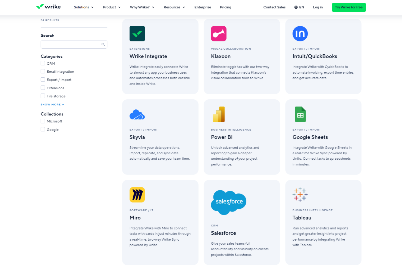This screenshot has height=268, width=402.
Task: Click the 'CRM' label on Salesforce card
Action: click(214, 226)
